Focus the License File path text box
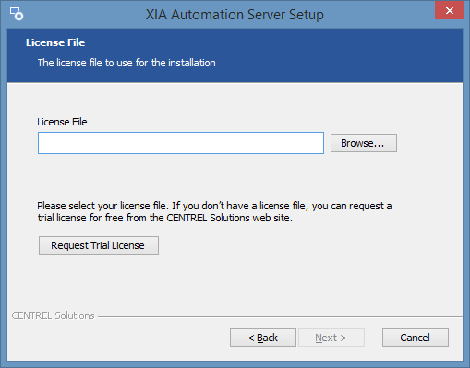Image resolution: width=470 pixels, height=368 pixels. (181, 143)
